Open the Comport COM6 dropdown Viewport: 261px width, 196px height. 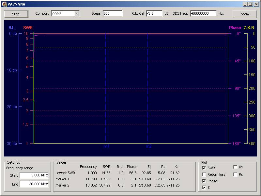pyautogui.click(x=77, y=14)
